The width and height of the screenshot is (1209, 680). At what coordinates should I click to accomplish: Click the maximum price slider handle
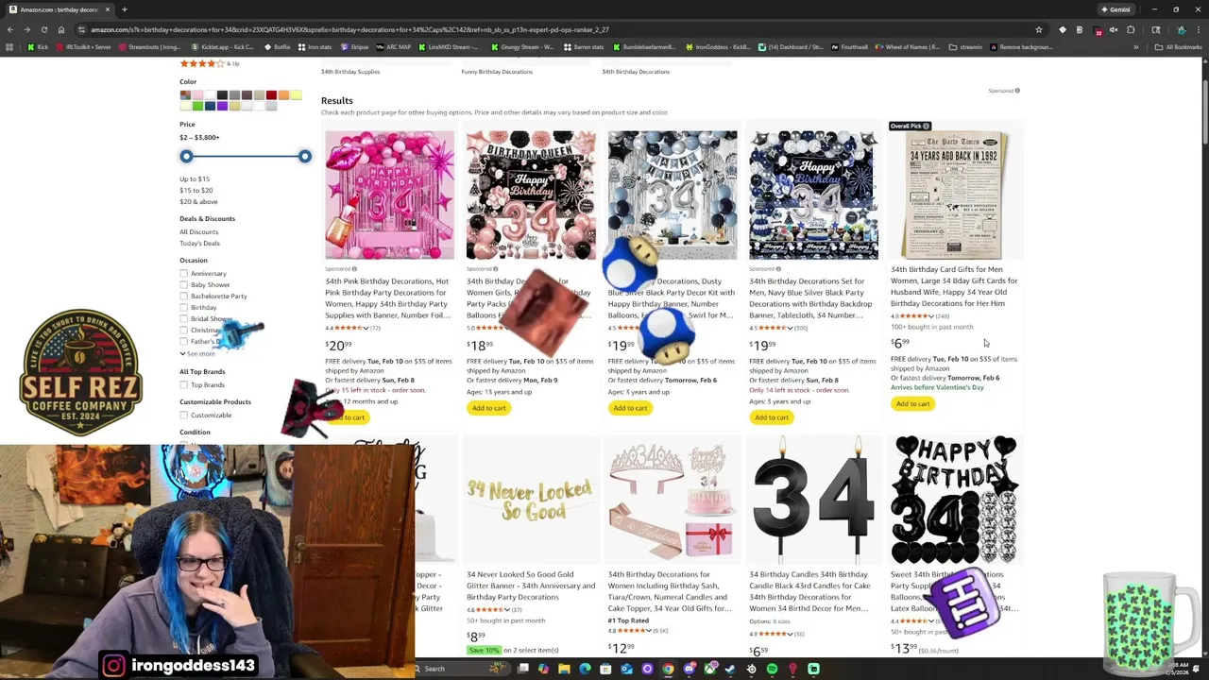coord(304,156)
